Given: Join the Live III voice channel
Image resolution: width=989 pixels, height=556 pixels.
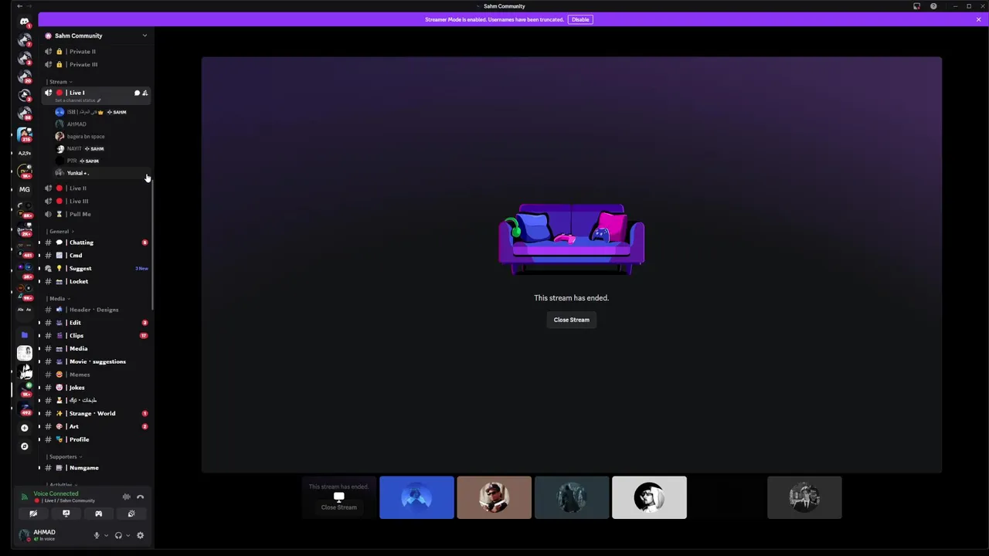Looking at the screenshot, I should pos(96,202).
